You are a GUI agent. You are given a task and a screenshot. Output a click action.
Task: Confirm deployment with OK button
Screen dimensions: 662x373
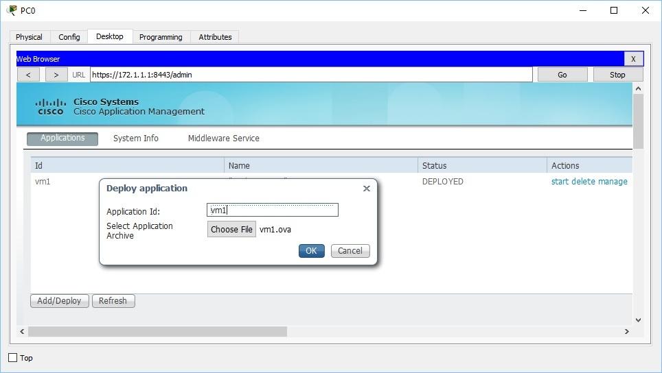coord(312,251)
